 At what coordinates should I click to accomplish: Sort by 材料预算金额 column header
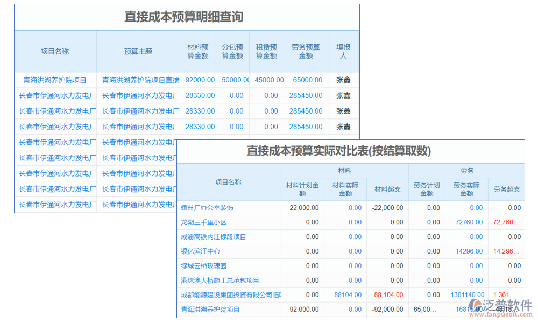[198, 51]
